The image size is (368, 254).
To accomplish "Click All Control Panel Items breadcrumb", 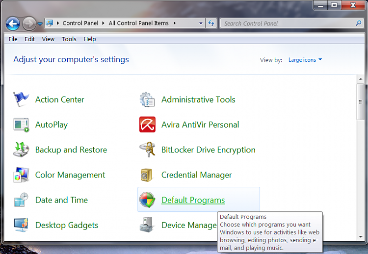I will click(138, 23).
